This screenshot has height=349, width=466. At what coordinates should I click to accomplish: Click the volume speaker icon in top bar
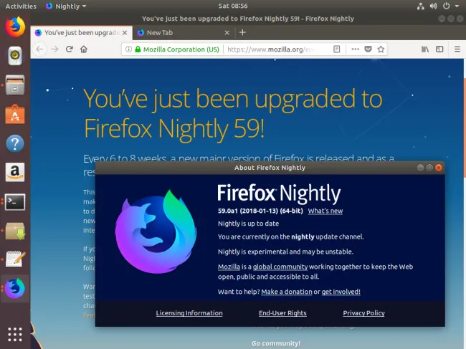[x=433, y=6]
